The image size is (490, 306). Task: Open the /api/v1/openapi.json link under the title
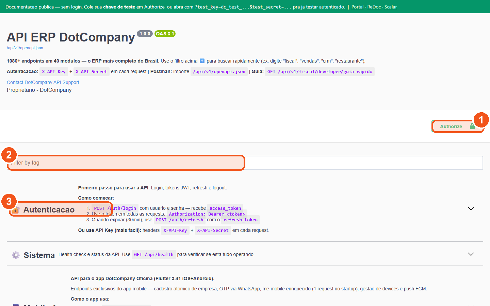click(x=25, y=48)
